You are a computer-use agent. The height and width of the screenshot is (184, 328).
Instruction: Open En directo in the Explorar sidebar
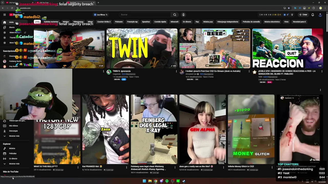[x=13, y=158]
